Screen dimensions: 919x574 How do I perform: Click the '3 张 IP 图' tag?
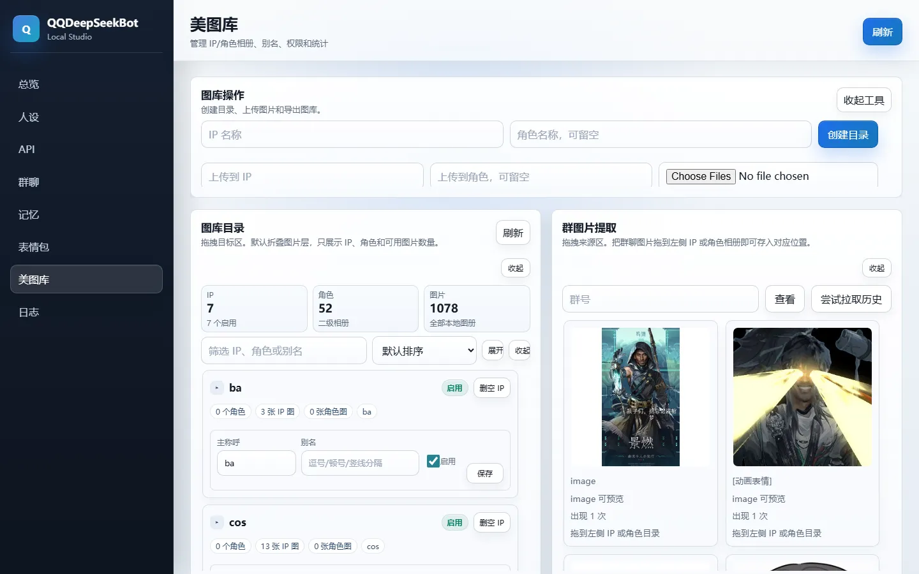coord(278,411)
